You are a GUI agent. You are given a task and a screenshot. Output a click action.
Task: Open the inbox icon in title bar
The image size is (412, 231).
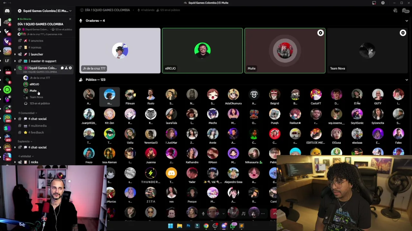[374, 3]
